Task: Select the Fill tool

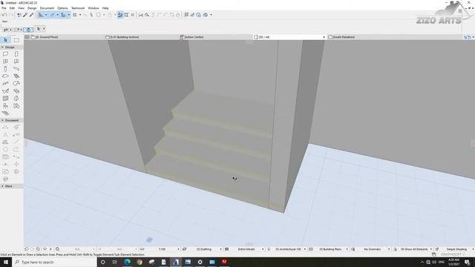Action: click(x=5, y=142)
